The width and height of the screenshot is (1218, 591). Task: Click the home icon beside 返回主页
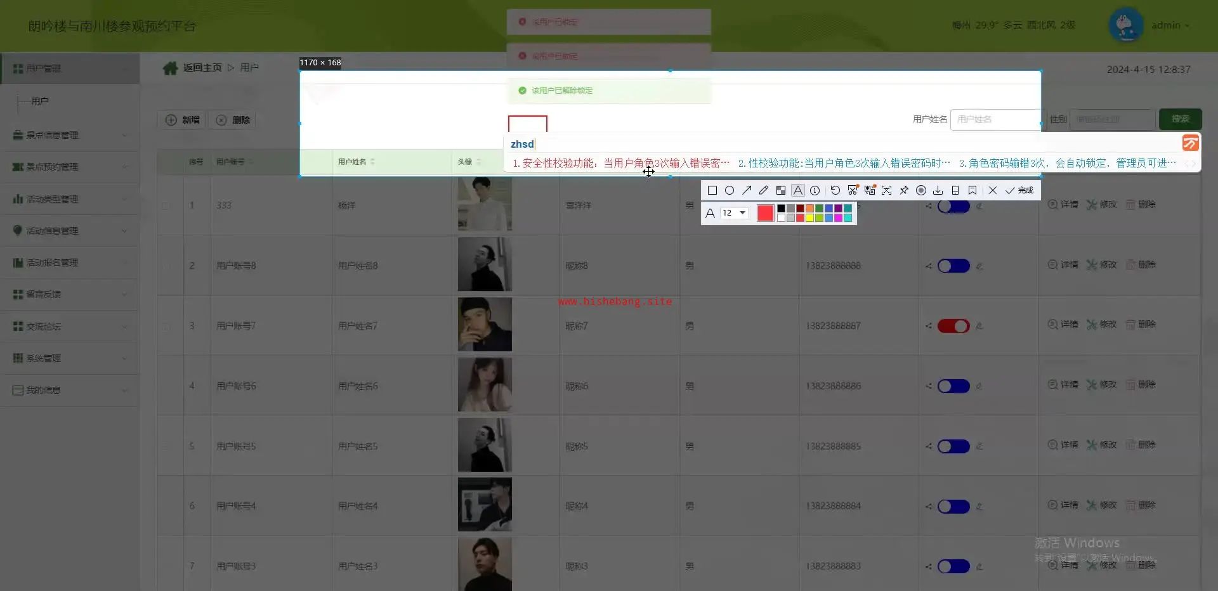[x=170, y=68]
